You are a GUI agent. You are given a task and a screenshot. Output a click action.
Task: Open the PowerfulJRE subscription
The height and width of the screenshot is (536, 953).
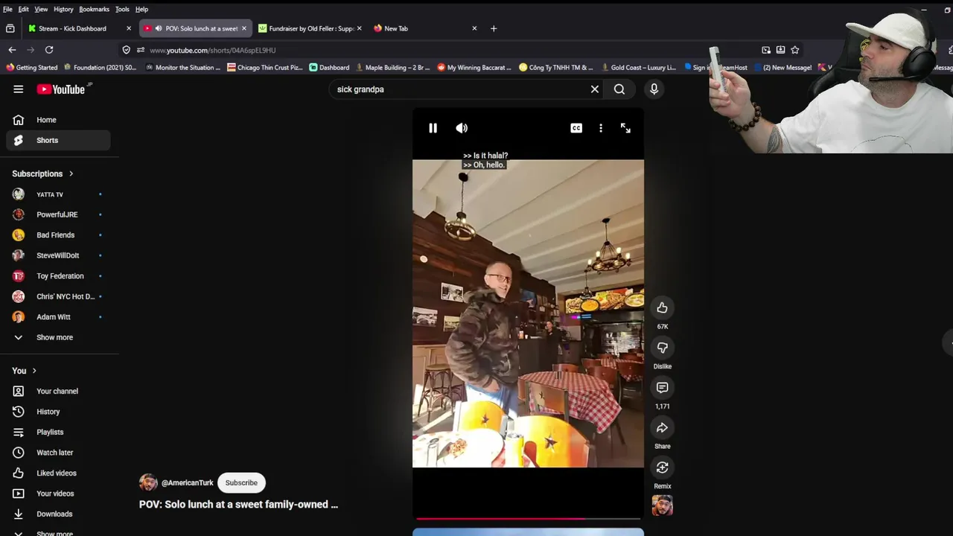pos(58,214)
